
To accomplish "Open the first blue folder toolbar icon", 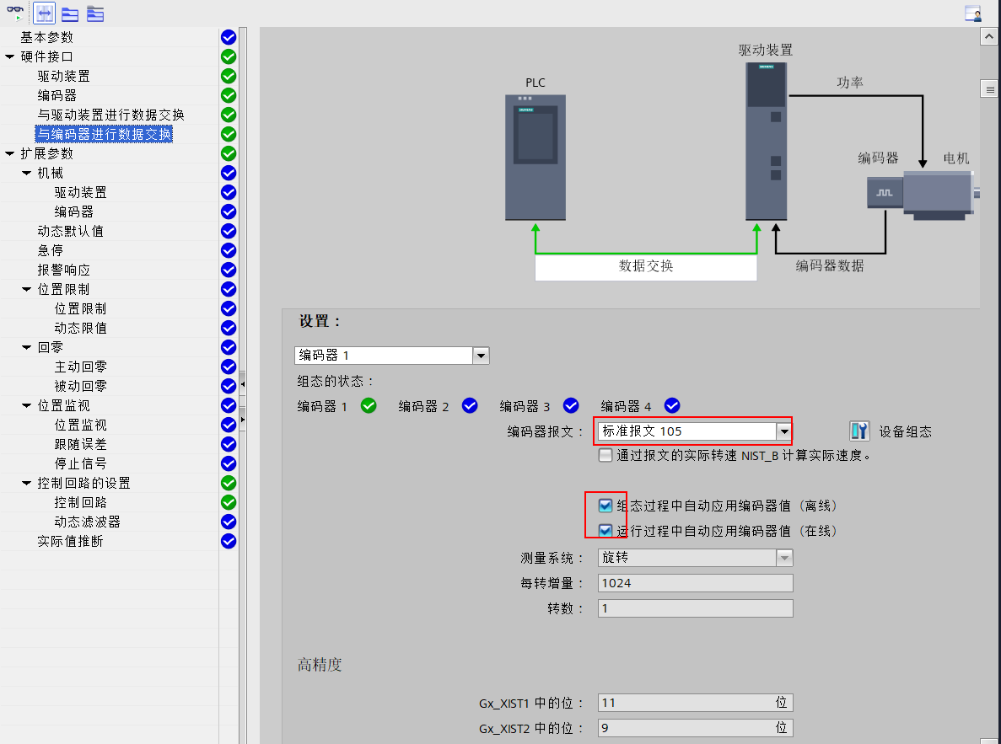I will tap(69, 13).
